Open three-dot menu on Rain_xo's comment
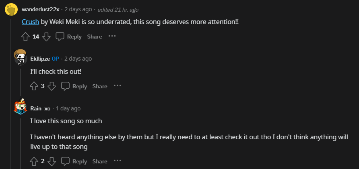The width and height of the screenshot is (359, 169). 117,161
